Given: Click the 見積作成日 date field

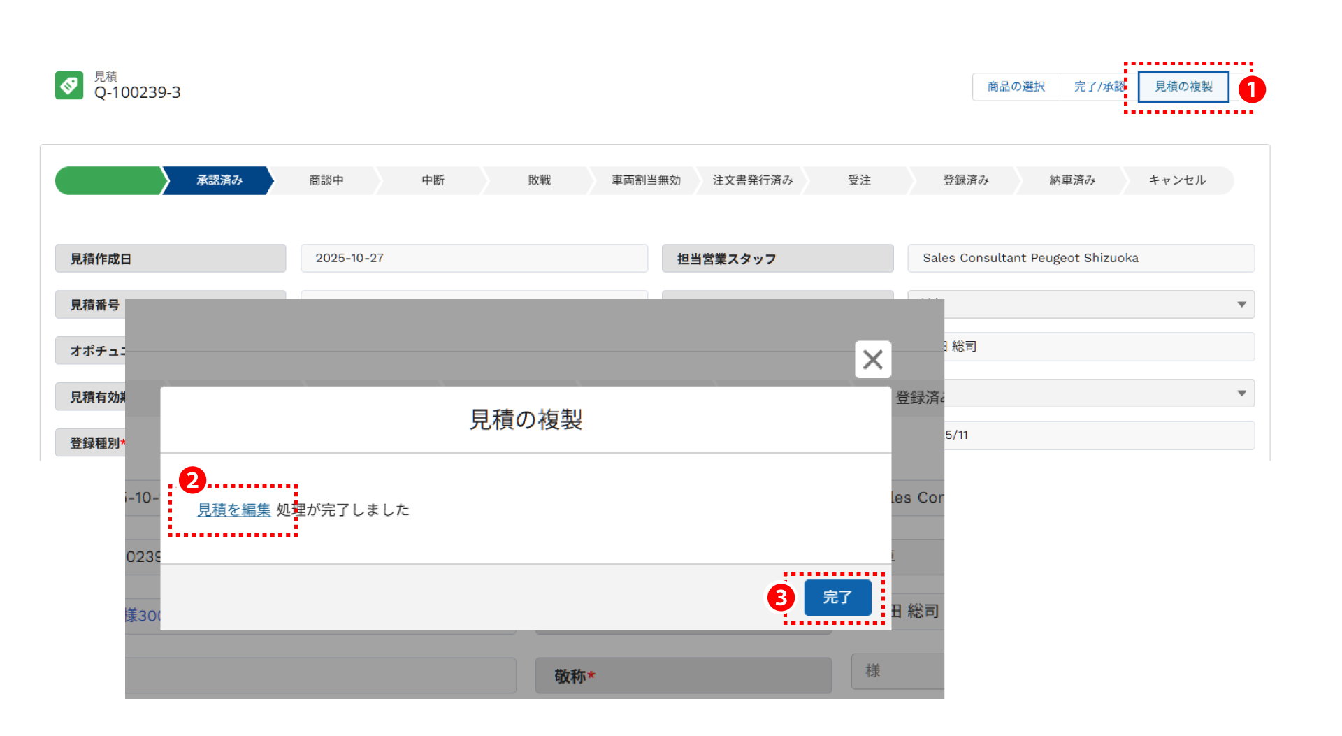Looking at the screenshot, I should click(473, 258).
